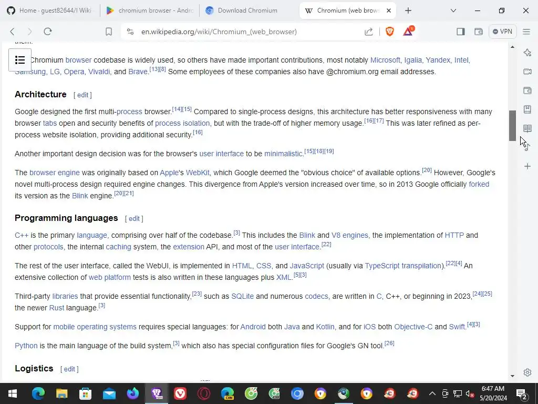Add a new sidebar item with plus icon
The width and height of the screenshot is (538, 404).
(527, 166)
